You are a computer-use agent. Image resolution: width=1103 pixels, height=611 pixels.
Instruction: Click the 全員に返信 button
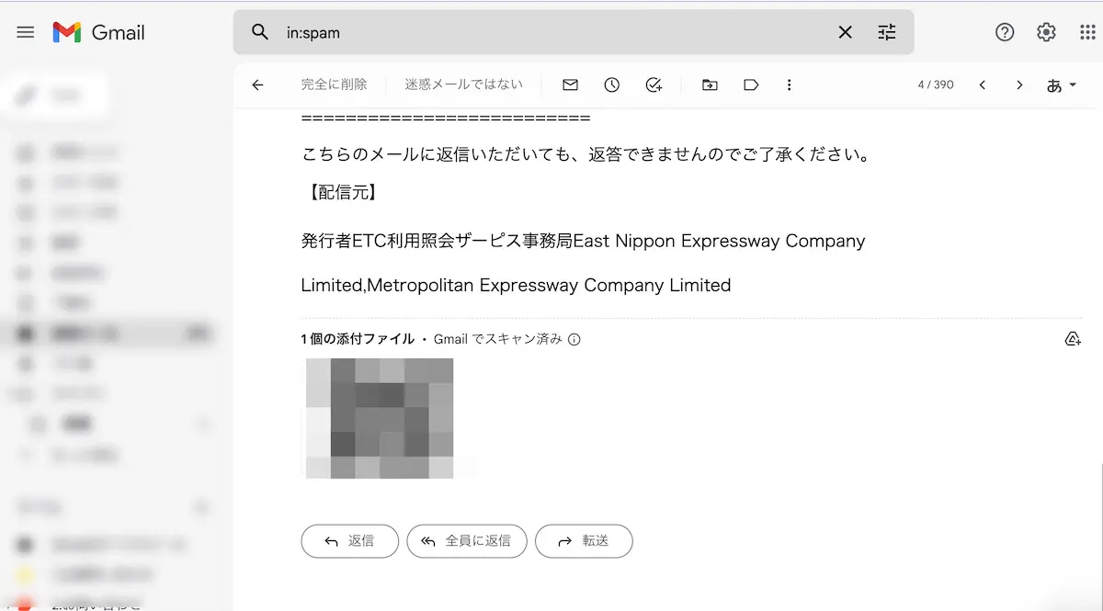(467, 541)
